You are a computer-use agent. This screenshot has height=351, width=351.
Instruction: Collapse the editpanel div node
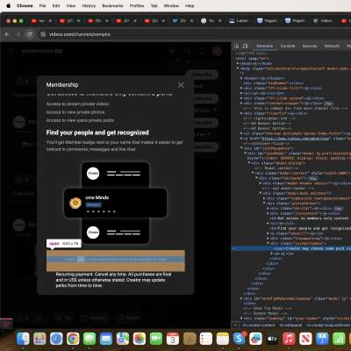[256, 178]
